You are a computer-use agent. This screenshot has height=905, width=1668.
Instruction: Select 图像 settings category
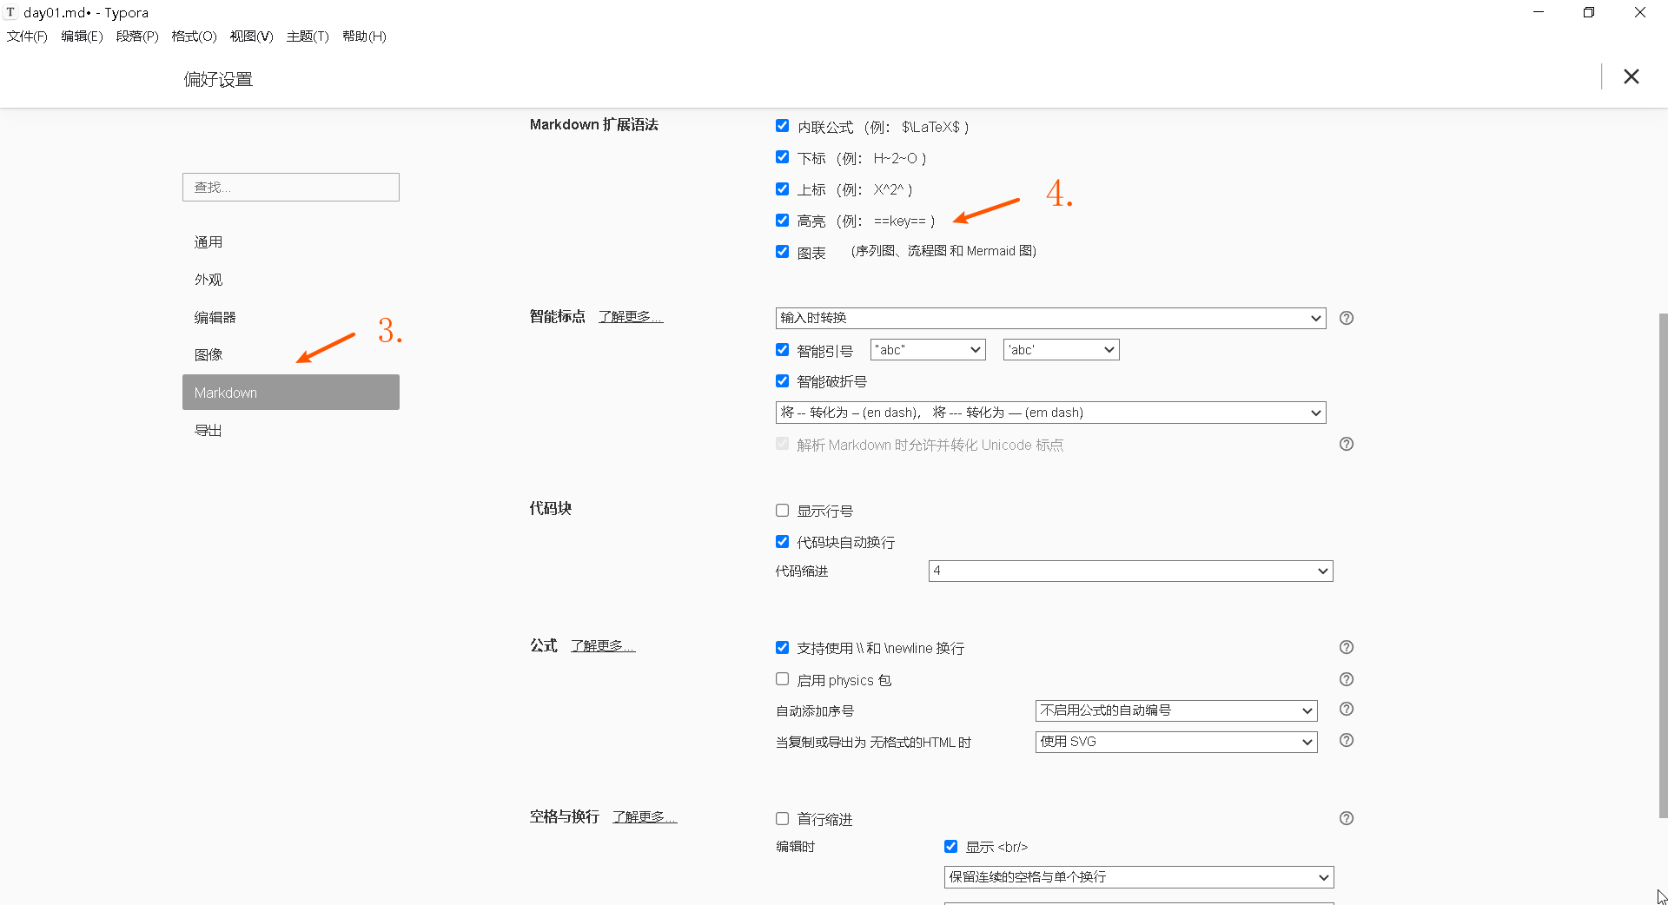click(291, 355)
